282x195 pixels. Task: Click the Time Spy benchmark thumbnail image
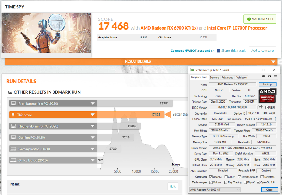(47, 33)
